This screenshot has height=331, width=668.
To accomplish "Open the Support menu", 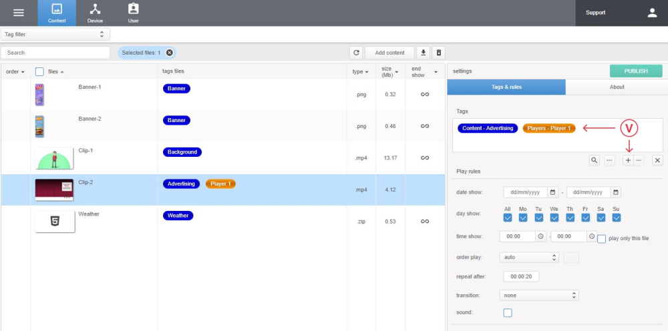I will [595, 13].
